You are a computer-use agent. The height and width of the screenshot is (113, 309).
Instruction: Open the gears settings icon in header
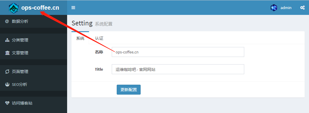302,8
